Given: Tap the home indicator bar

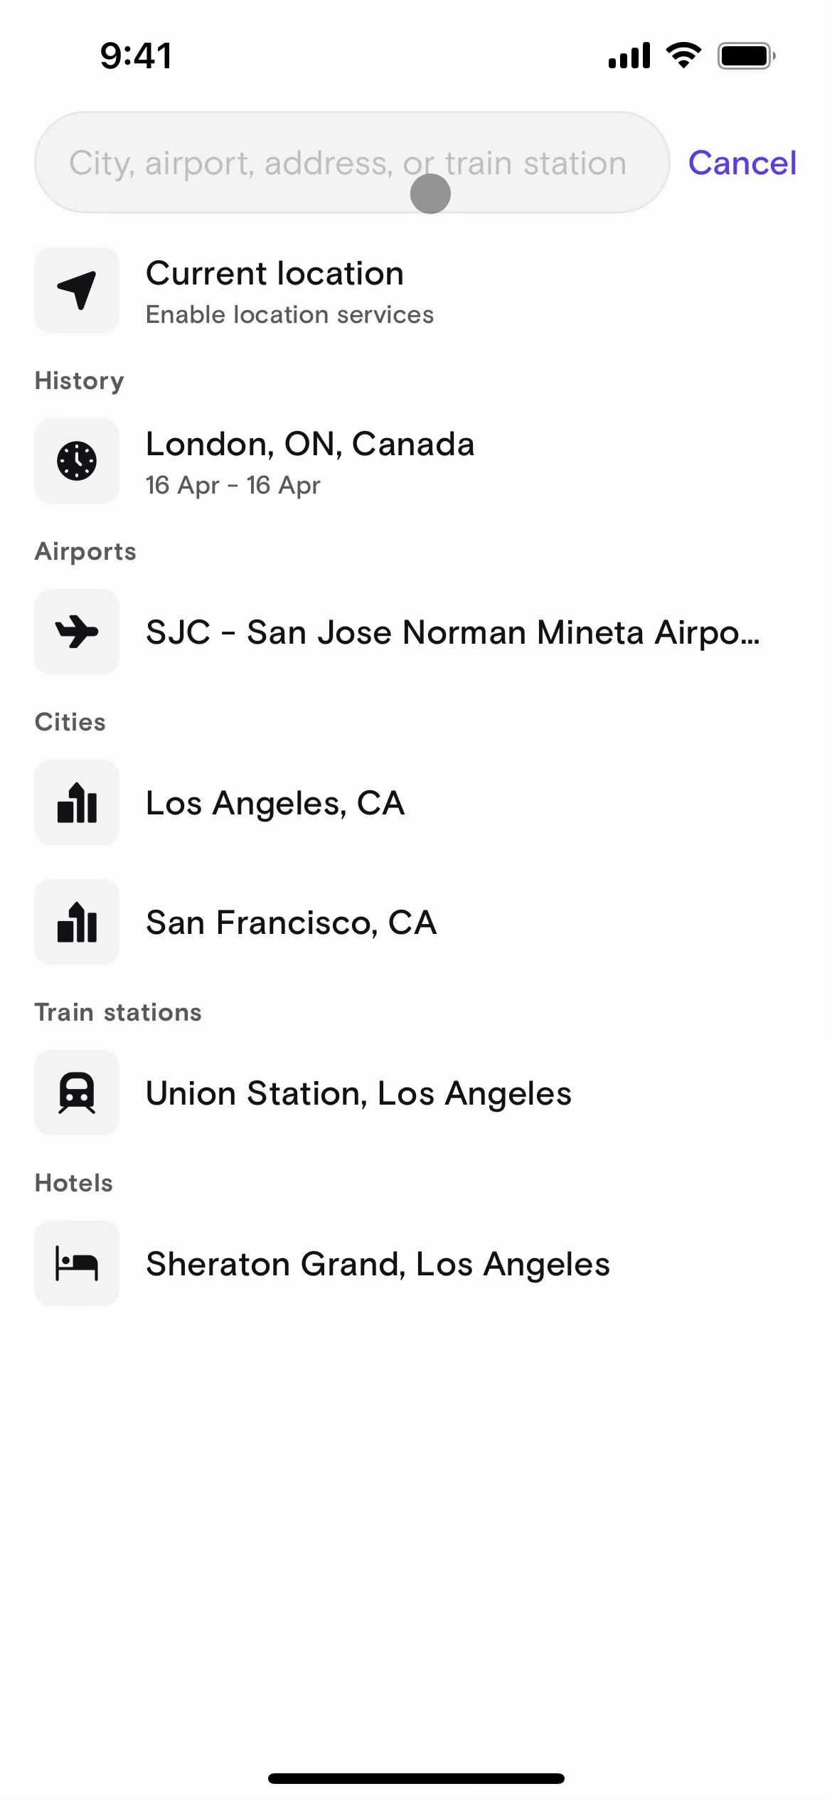Looking at the screenshot, I should click(416, 1778).
